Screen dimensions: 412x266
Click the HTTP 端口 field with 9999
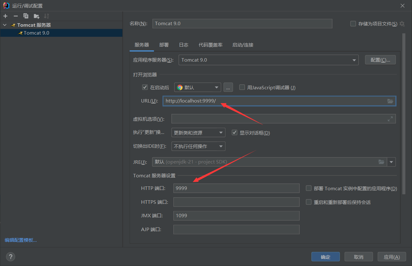click(236, 188)
